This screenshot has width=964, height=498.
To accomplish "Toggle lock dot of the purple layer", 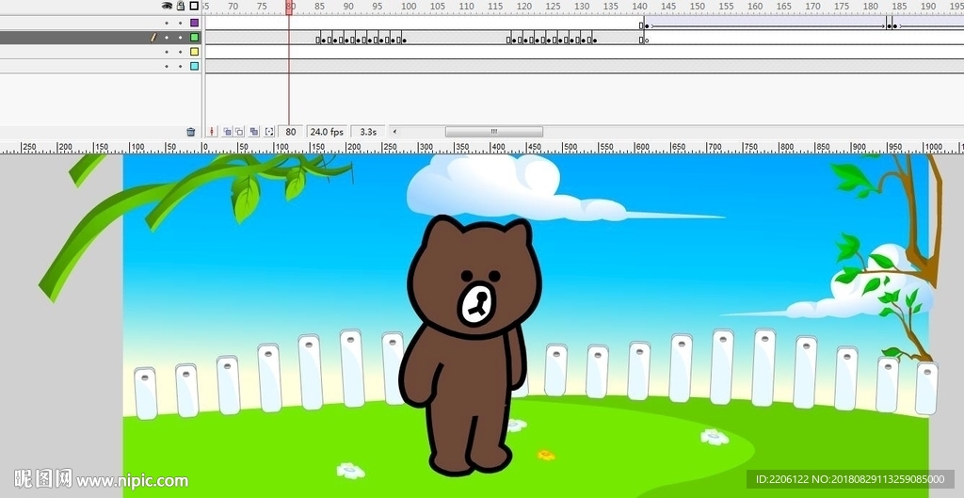I will (180, 23).
